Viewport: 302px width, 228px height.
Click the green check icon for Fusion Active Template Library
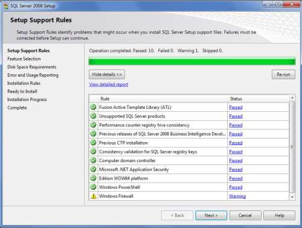point(93,107)
